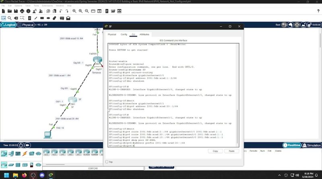Open the Config tab in SF window
Viewport: 322px width, 179px height.
[x=124, y=34]
